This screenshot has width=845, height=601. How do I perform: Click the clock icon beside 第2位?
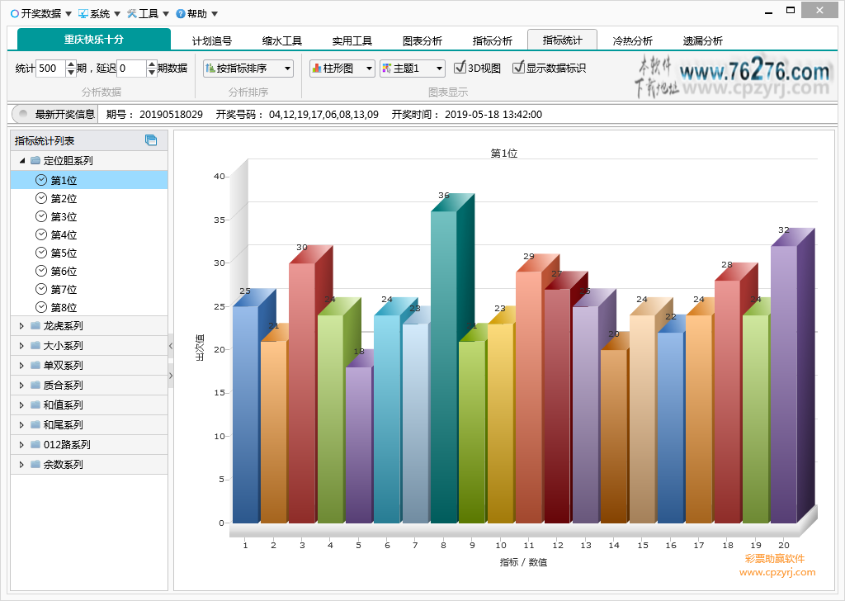click(41, 198)
